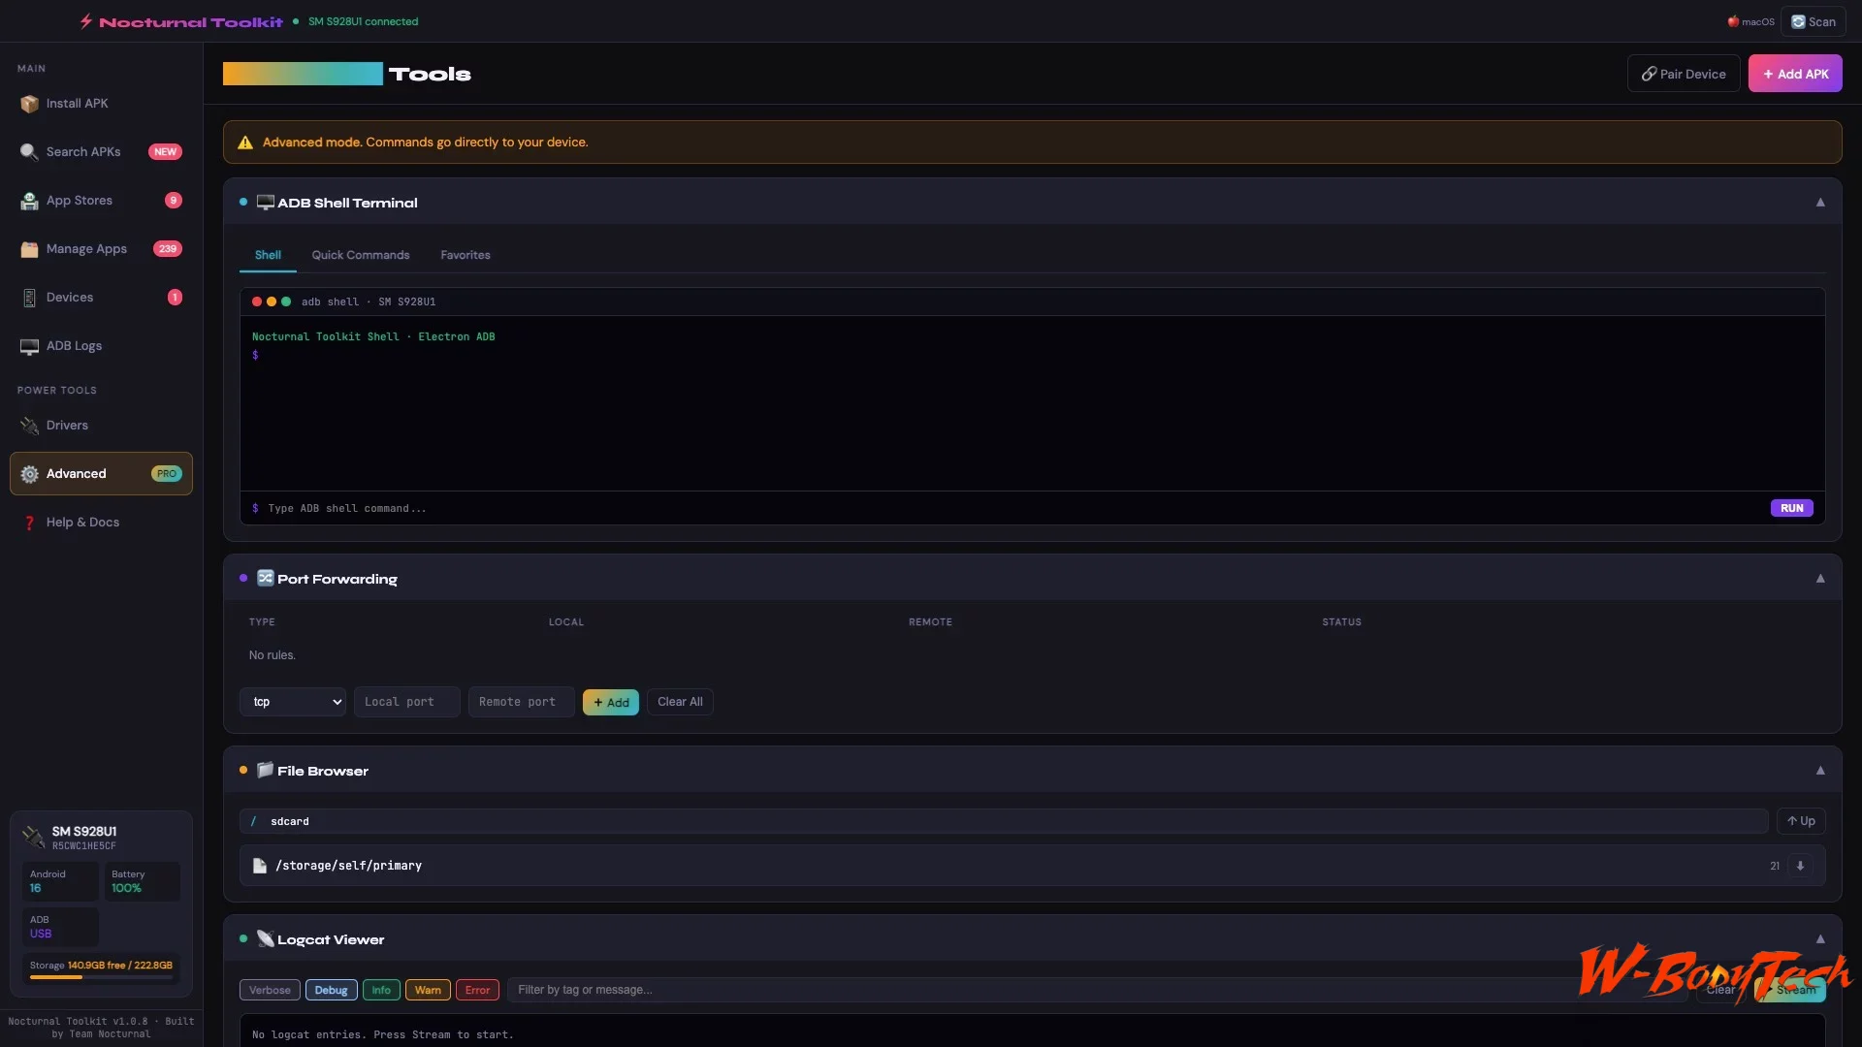
Task: Click download icon on /storage/self/primary row
Action: 1800,866
